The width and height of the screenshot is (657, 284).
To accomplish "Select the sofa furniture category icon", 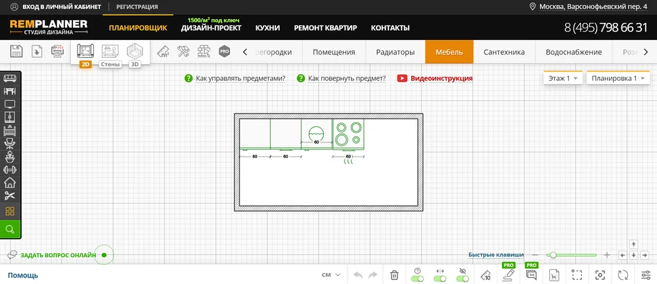I will tap(10, 79).
